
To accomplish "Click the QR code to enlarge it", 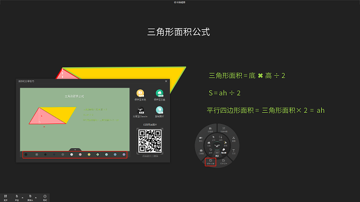I will pyautogui.click(x=150, y=141).
